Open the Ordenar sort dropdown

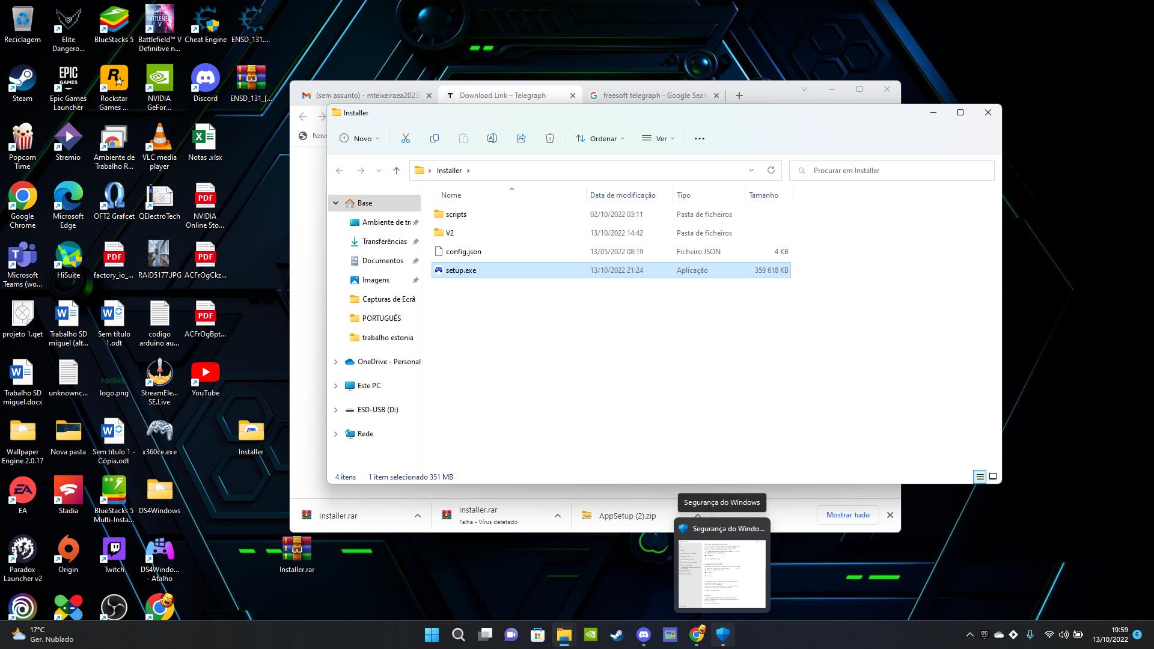600,139
